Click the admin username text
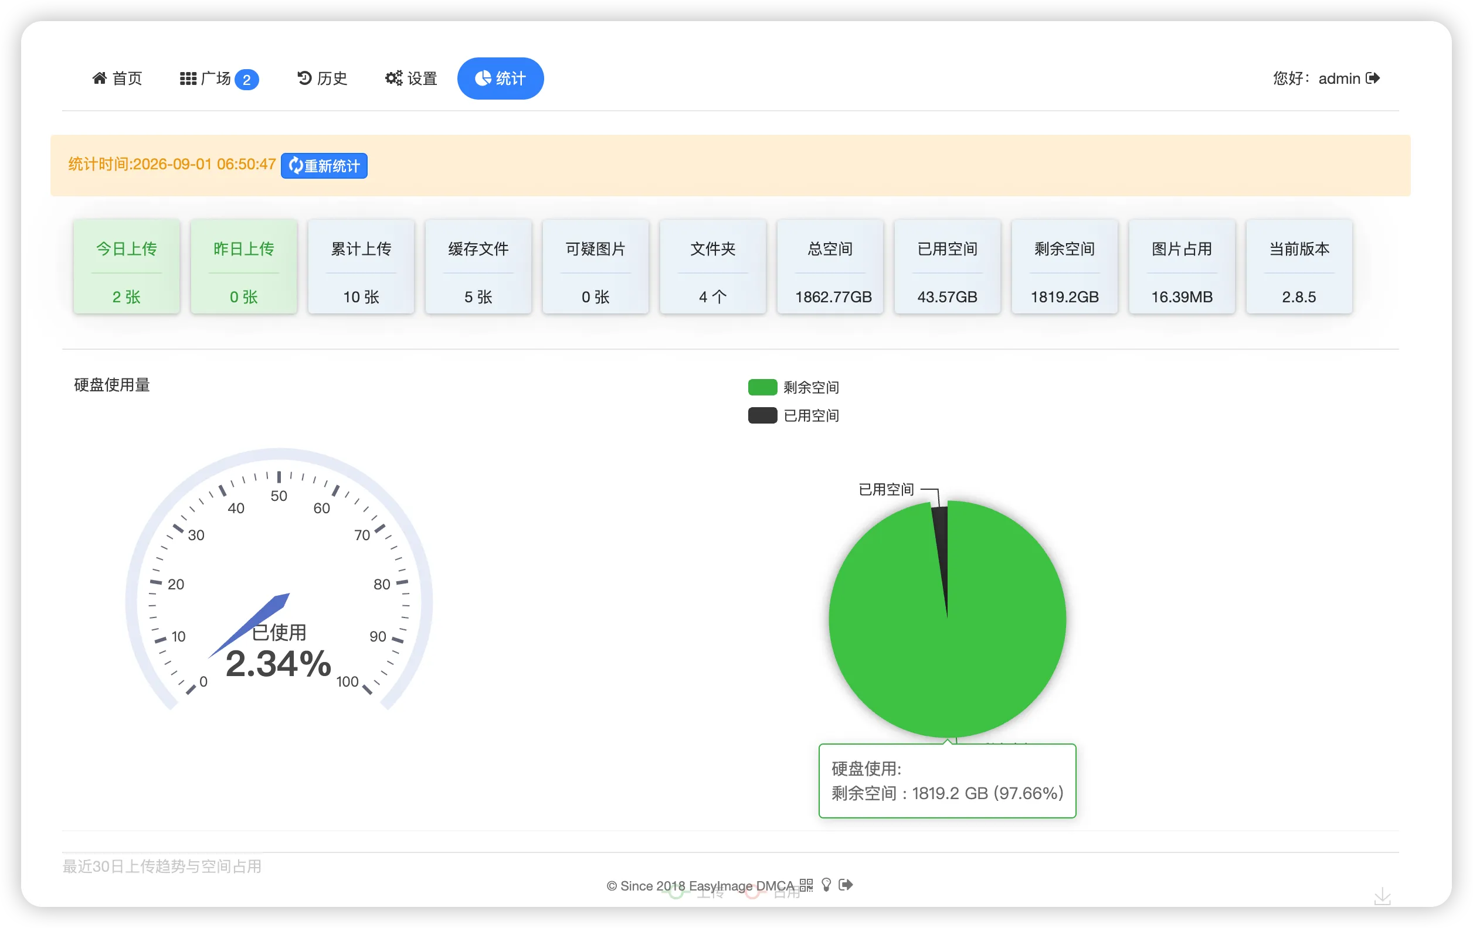This screenshot has height=928, width=1473. [1339, 79]
